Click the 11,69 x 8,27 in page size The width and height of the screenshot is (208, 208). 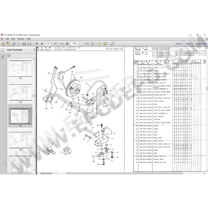[x=46, y=173]
